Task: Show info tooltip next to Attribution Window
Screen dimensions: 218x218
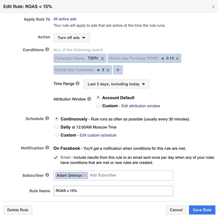Action: pyautogui.click(x=89, y=99)
